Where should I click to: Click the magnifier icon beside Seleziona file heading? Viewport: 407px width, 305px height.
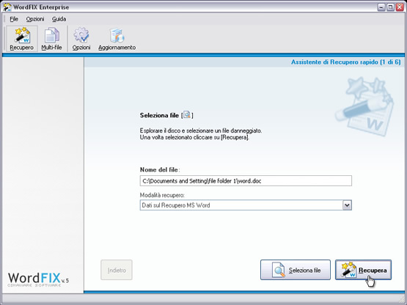point(187,114)
